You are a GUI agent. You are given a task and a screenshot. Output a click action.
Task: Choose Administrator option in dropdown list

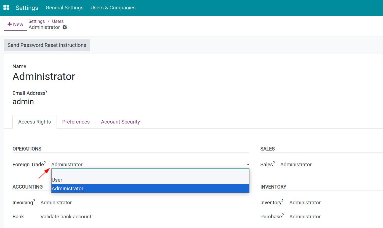click(150, 189)
